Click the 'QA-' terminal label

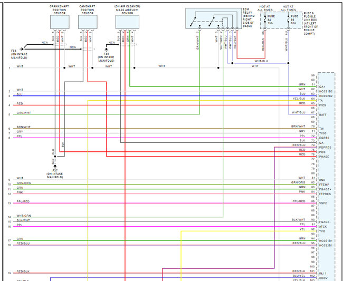pyautogui.click(x=322, y=143)
